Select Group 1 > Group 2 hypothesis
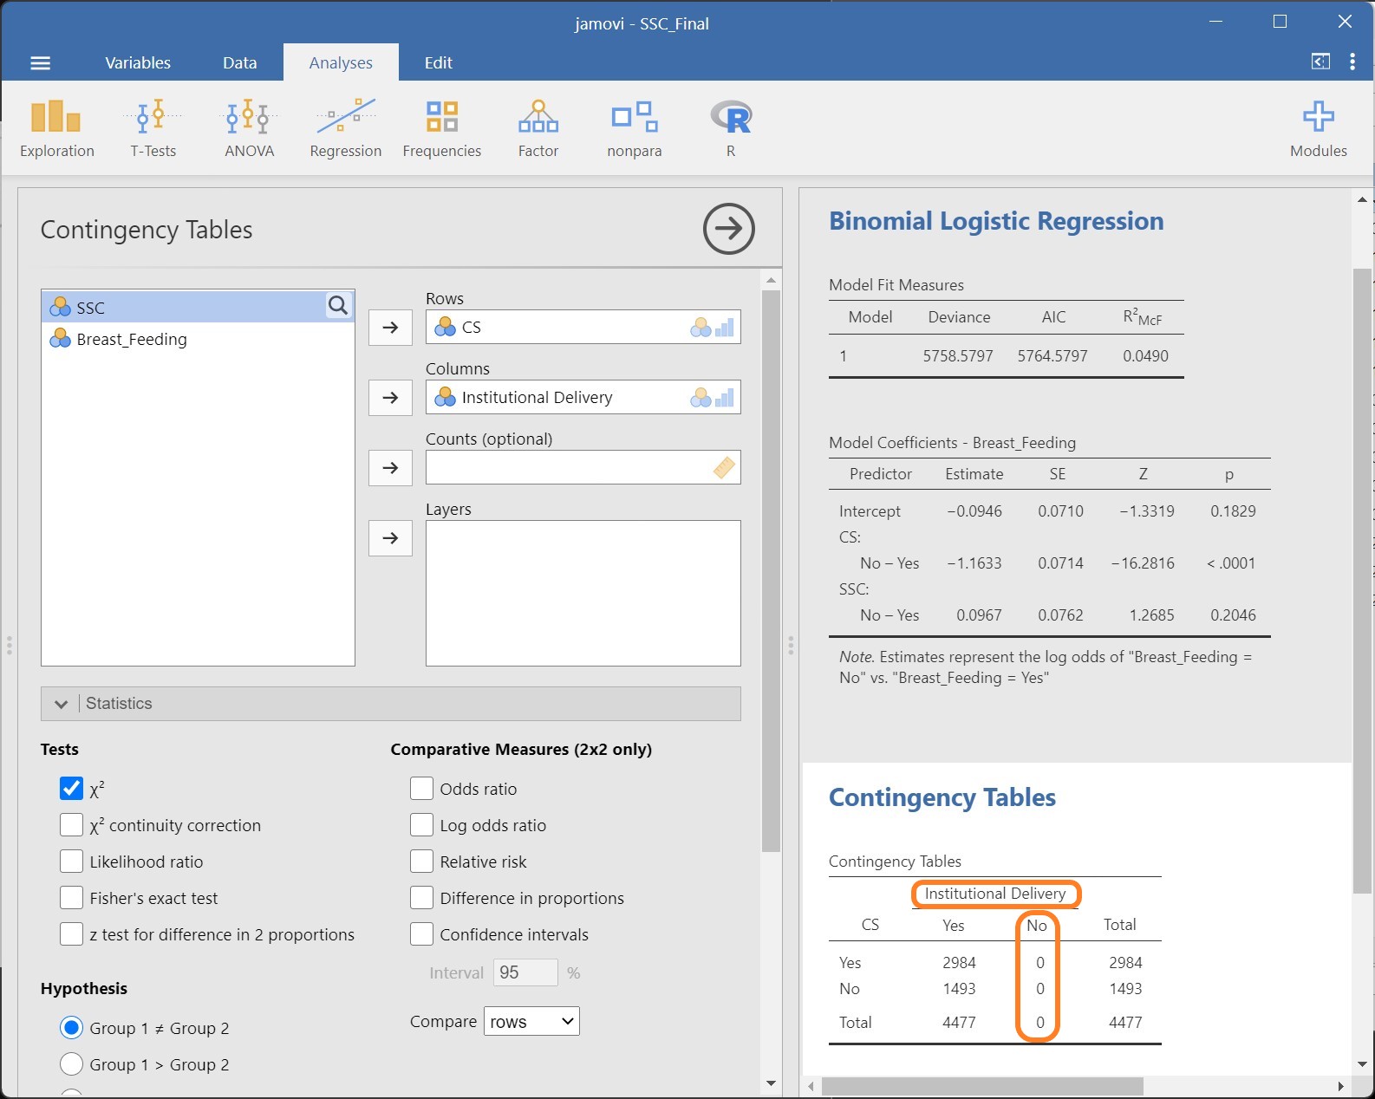 coord(71,1064)
